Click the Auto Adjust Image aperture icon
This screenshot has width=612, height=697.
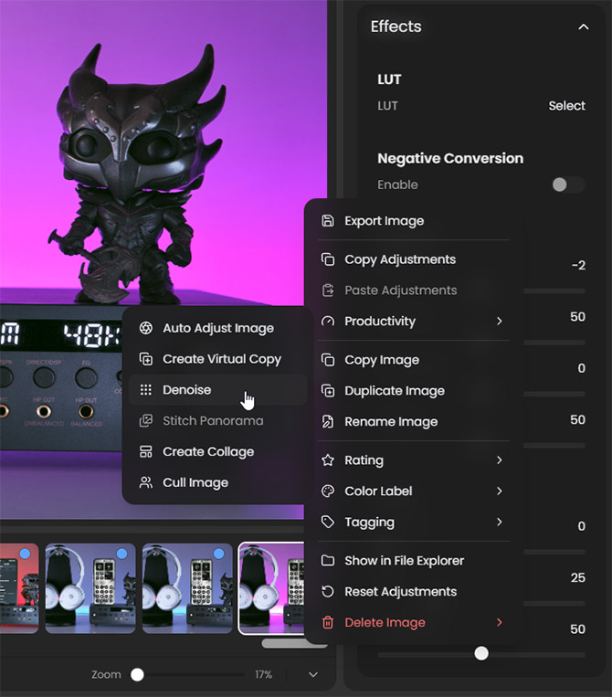(145, 328)
